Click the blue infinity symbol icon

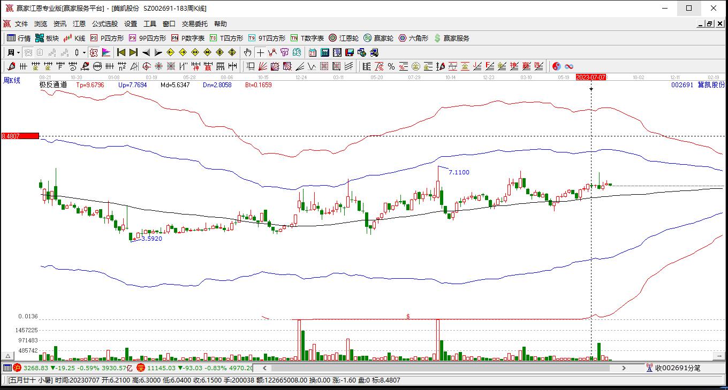point(569,66)
